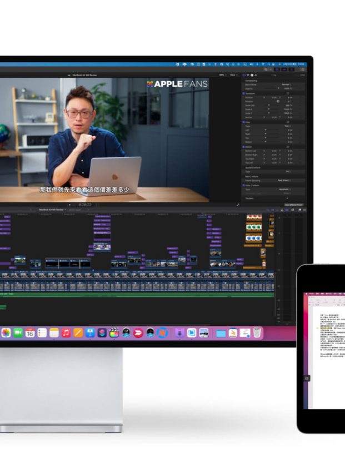The width and height of the screenshot is (345, 457).
Task: Open FaceTime from the Dock
Action: pyautogui.click(x=18, y=332)
